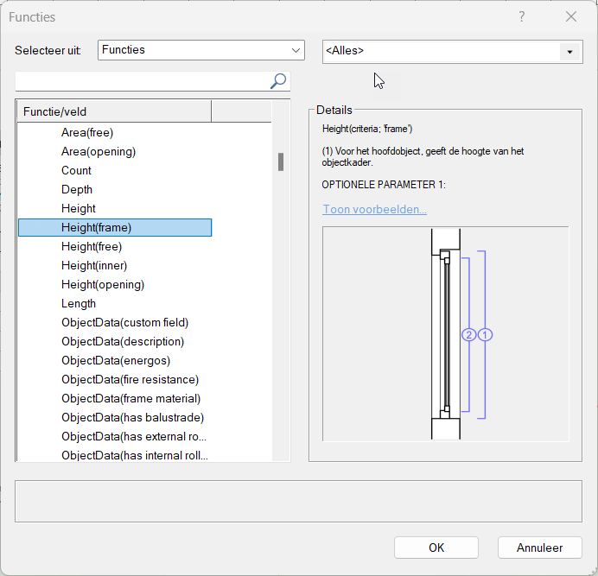This screenshot has height=576, width=598.
Task: Select Height(opening) entry
Action: pyautogui.click(x=103, y=284)
